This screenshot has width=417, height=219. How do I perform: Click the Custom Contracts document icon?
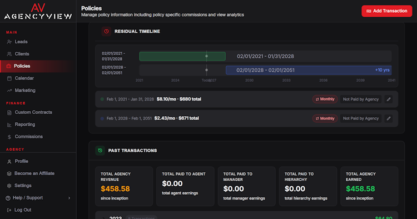9,112
